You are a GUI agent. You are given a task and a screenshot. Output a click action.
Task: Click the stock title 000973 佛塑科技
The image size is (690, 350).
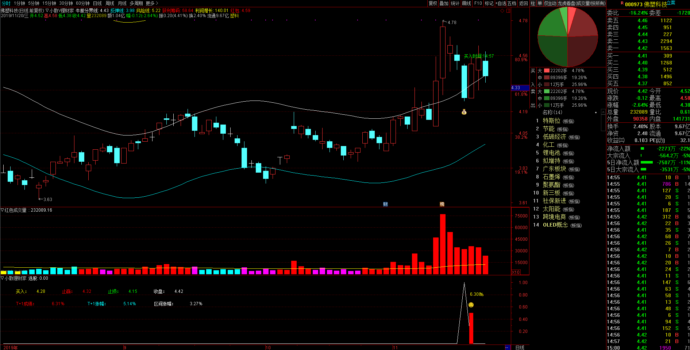pos(646,4)
